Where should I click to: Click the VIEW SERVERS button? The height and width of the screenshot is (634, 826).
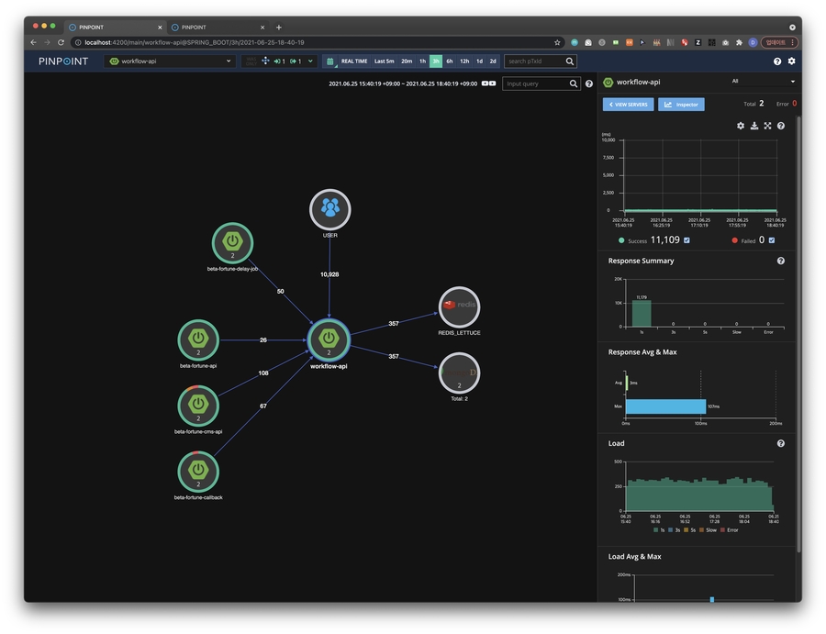628,105
